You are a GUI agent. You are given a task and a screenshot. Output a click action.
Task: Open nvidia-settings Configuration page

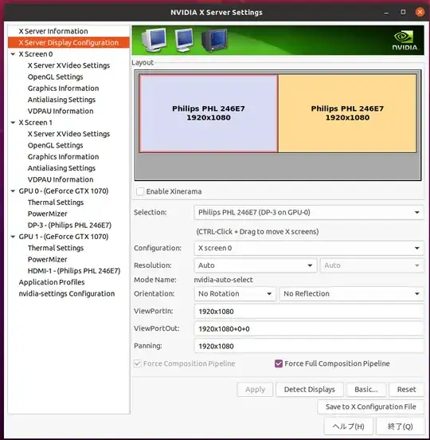pyautogui.click(x=67, y=294)
